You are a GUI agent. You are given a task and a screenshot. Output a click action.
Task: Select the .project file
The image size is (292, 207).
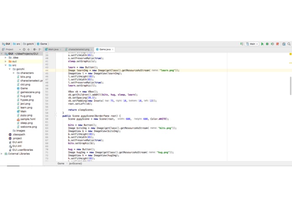(17, 138)
